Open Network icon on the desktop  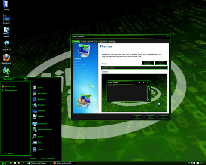[x=6, y=32]
